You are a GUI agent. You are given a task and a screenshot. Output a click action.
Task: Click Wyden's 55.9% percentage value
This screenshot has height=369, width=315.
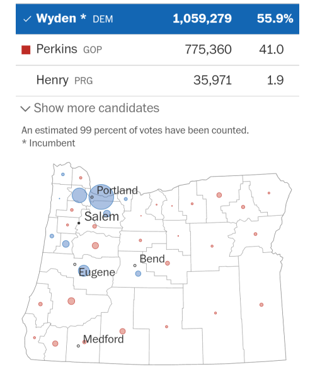pos(275,18)
